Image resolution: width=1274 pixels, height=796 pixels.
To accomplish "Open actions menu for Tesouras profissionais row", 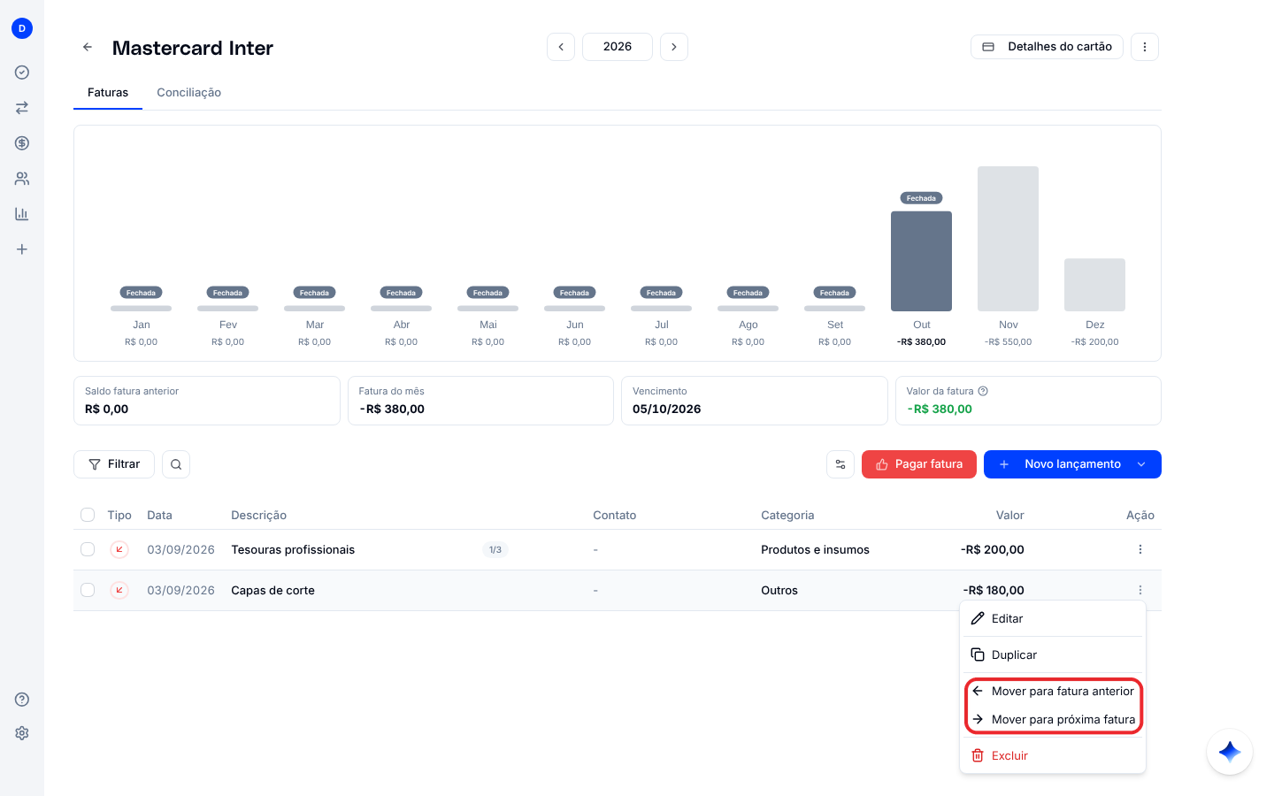I will click(x=1140, y=549).
